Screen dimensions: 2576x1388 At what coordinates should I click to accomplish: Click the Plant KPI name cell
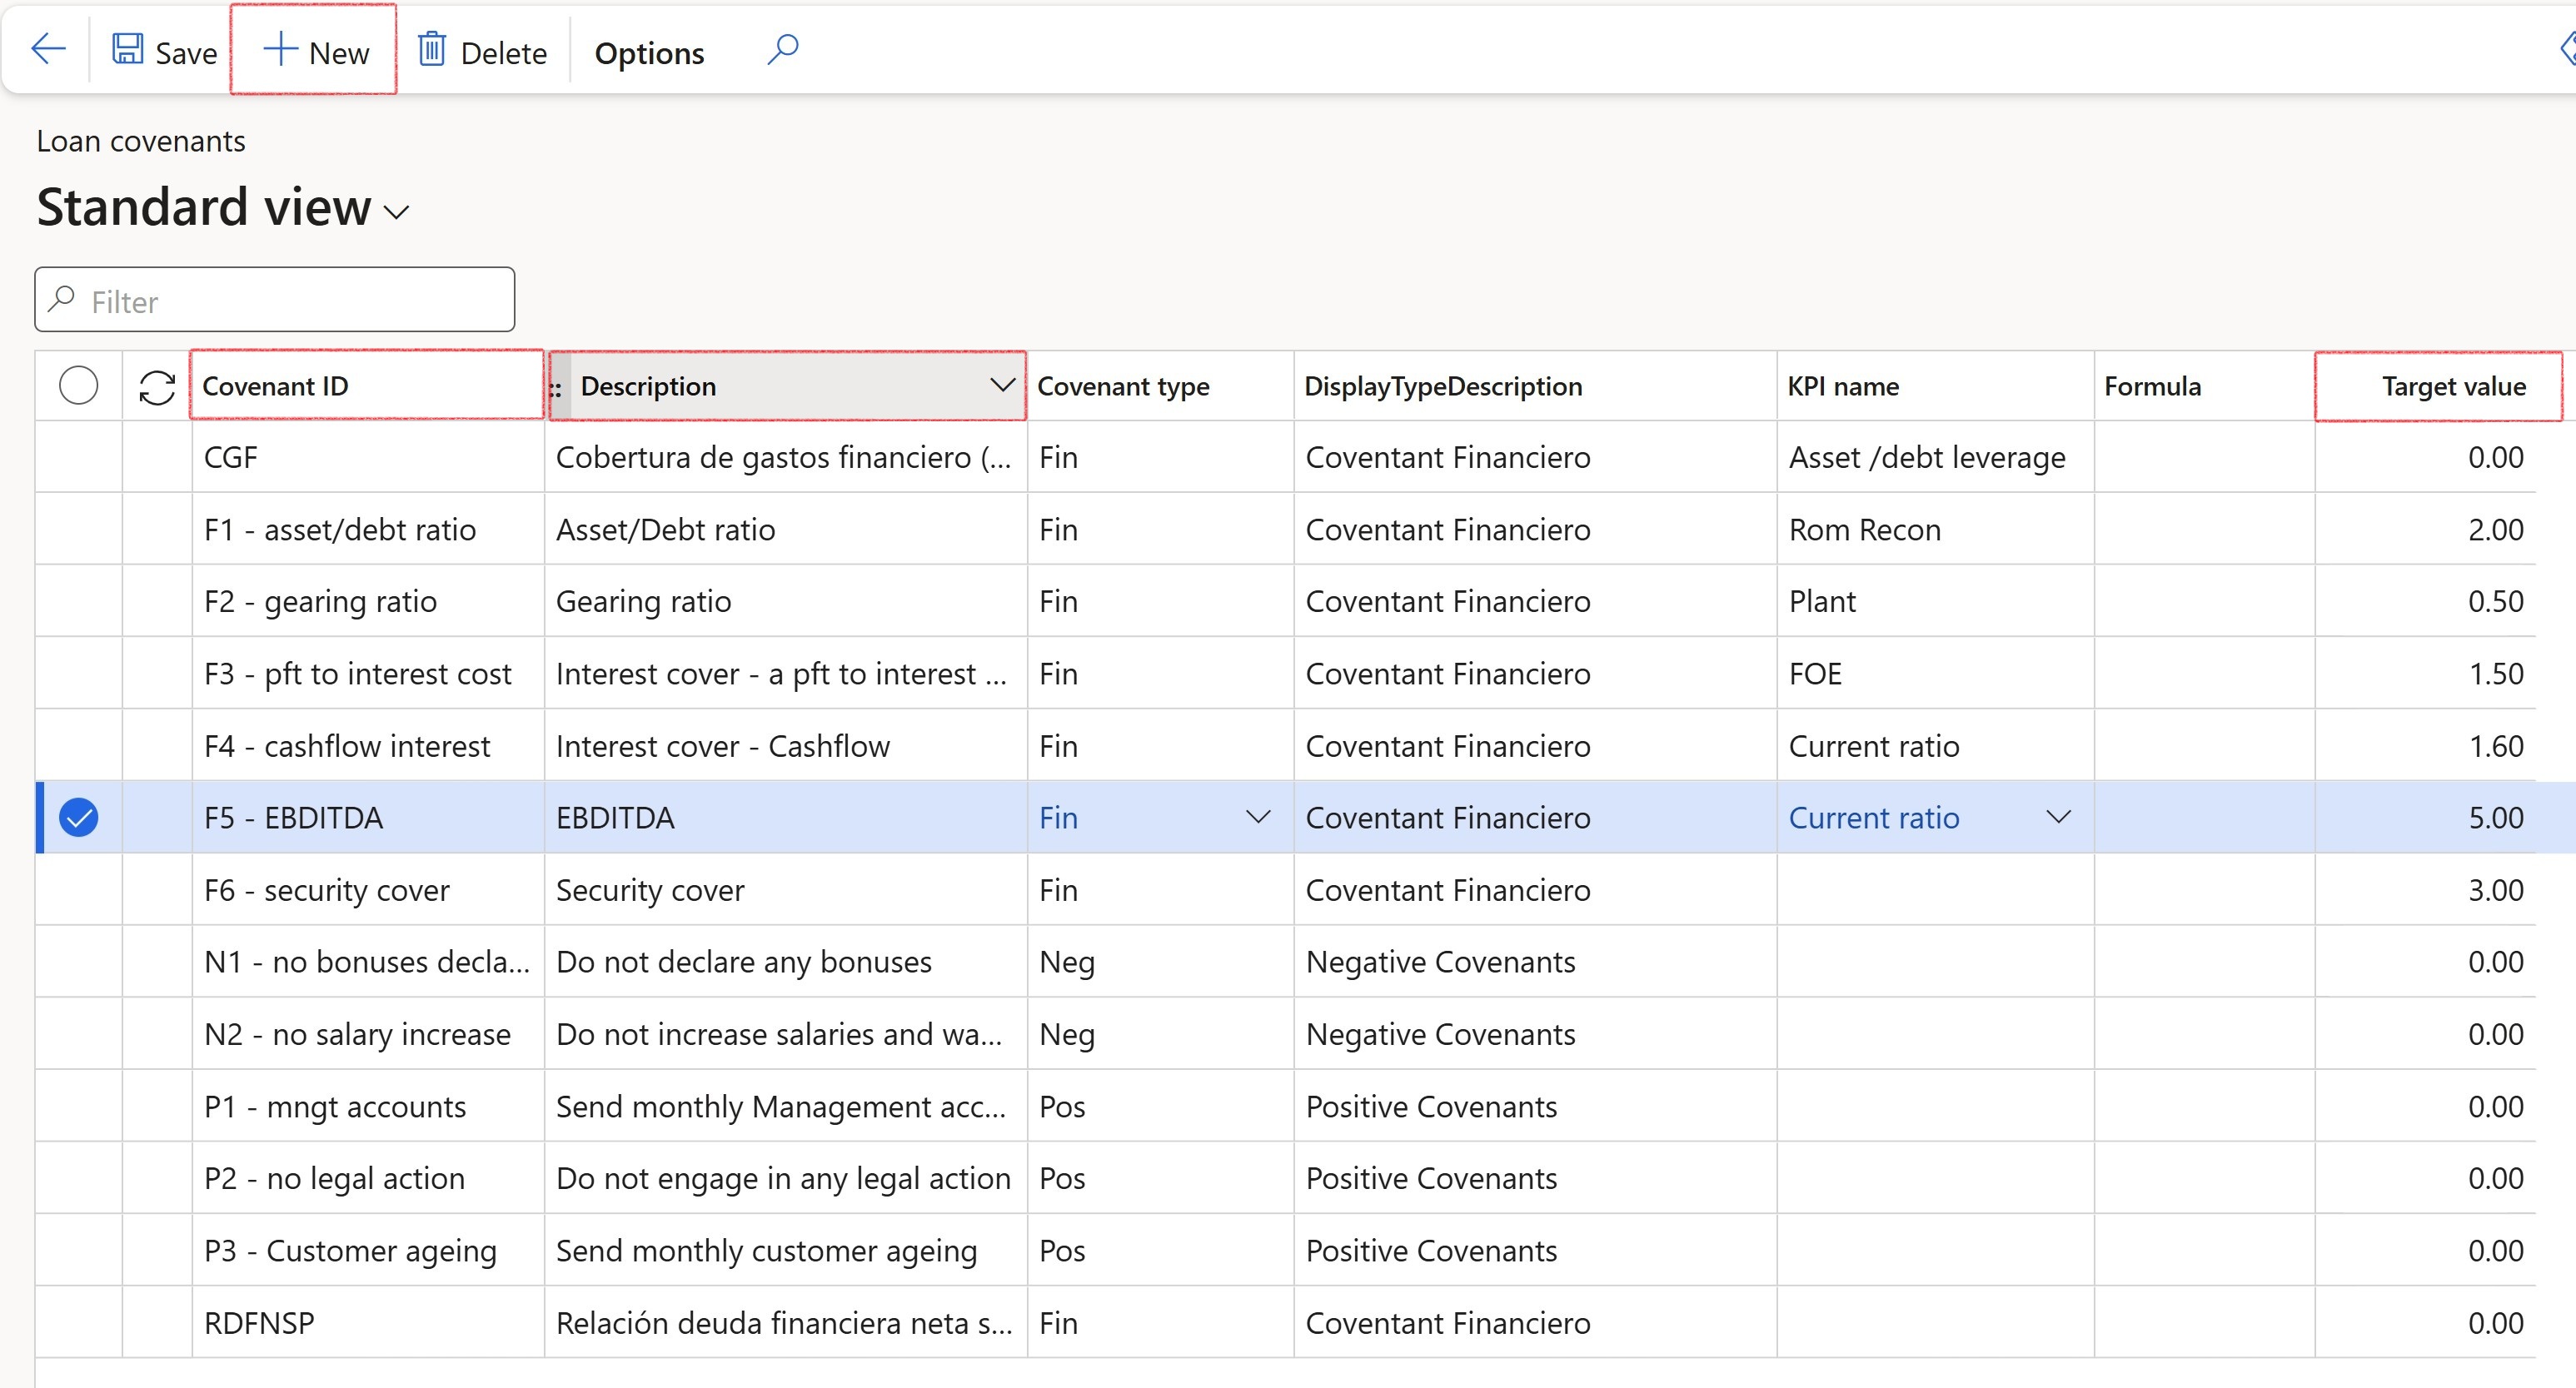click(x=1935, y=602)
